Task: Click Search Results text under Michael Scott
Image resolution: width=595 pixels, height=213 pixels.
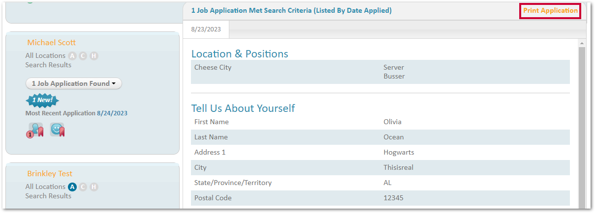Action: click(x=48, y=65)
